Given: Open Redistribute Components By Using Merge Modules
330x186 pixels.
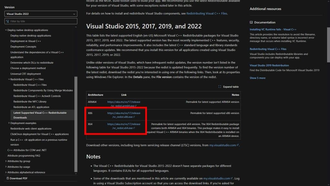Looking at the screenshot, I should (43, 90).
